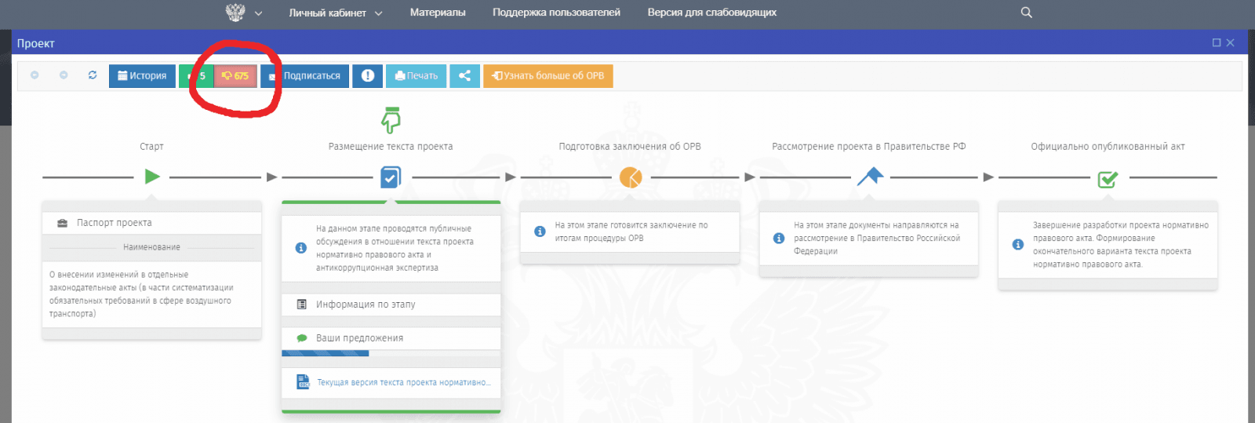Click the refresh icon in the toolbar

93,75
